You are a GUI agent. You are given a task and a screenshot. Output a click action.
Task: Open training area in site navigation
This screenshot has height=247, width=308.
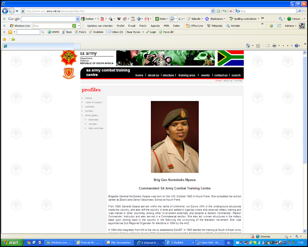(187, 75)
